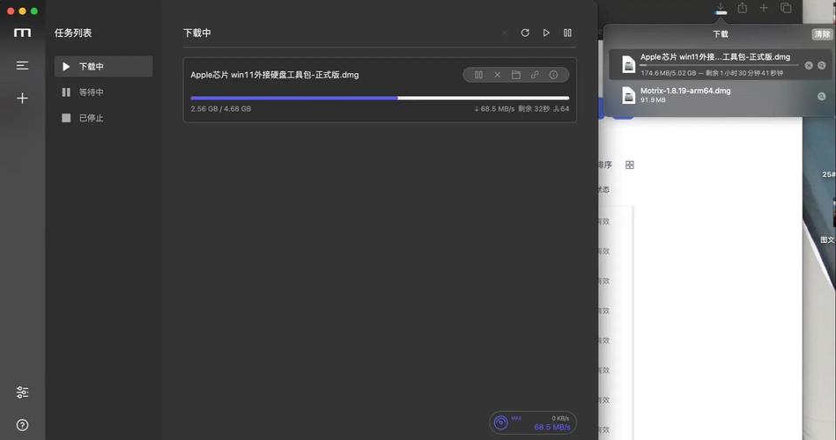Click the 2.56 GB / 4.68 GB size text

coord(221,108)
